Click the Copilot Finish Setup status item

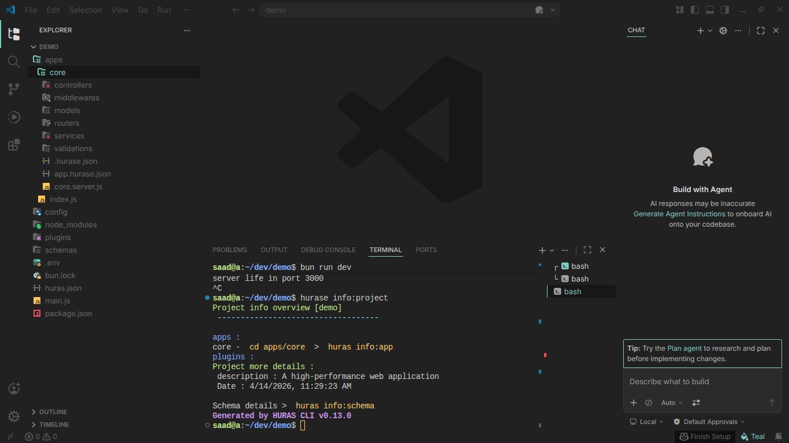click(x=705, y=437)
